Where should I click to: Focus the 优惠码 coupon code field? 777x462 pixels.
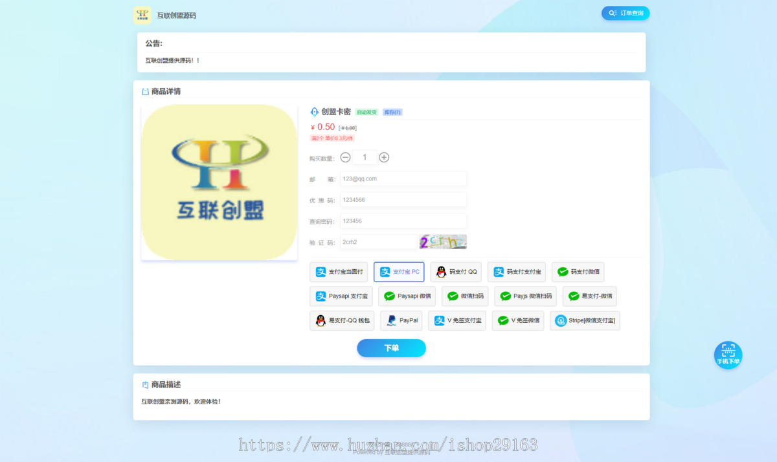[403, 200]
